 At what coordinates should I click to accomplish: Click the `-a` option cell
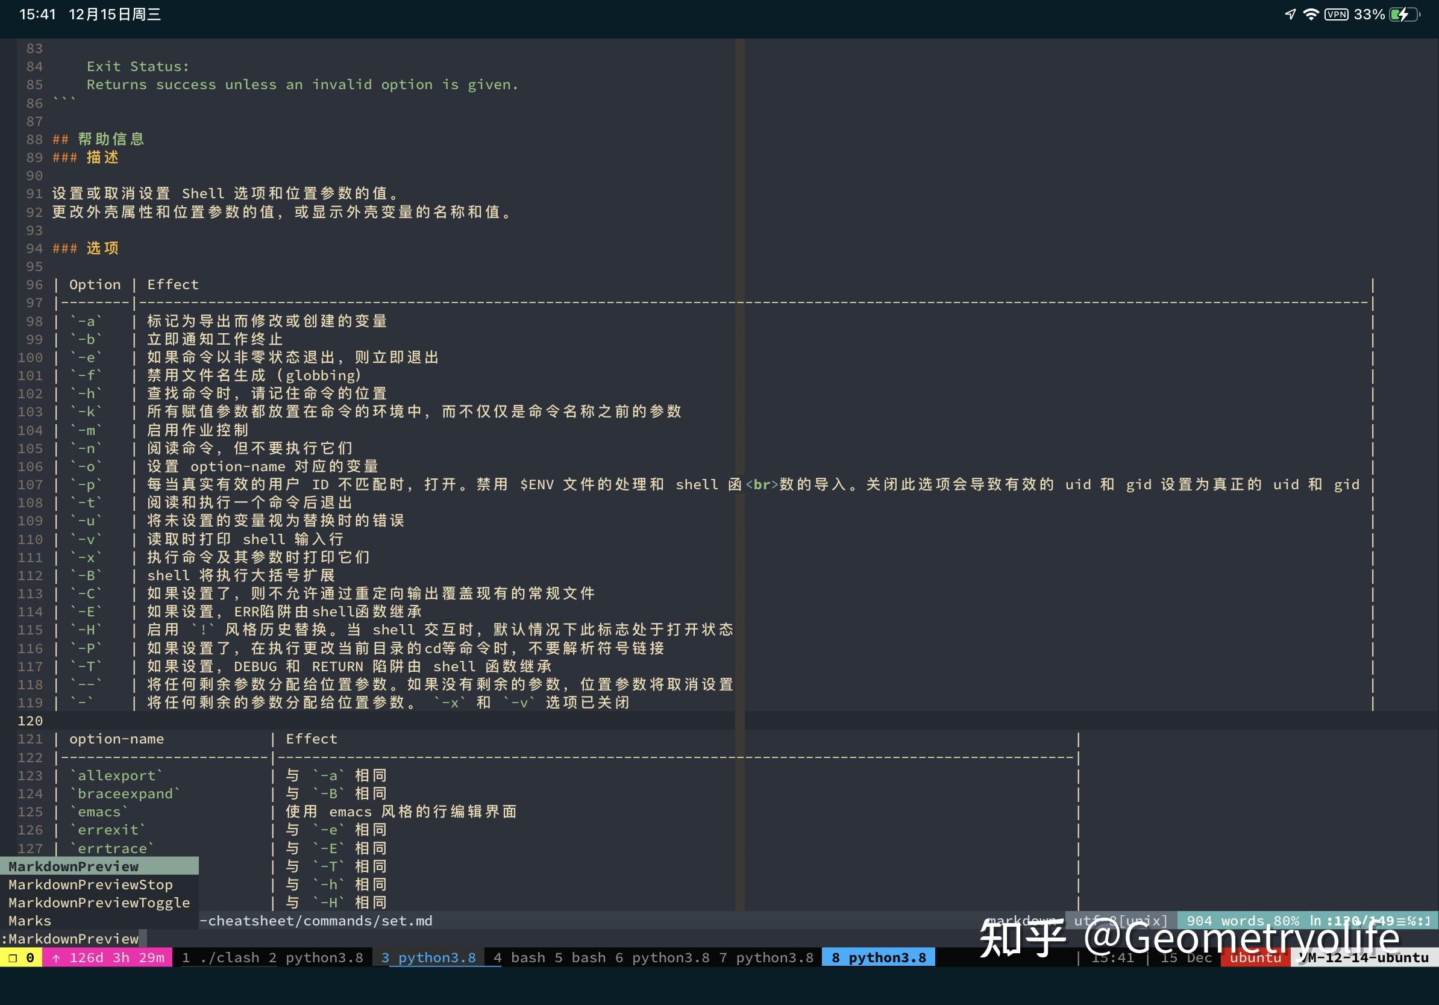(87, 321)
